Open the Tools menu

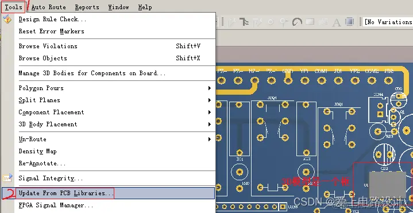13,7
